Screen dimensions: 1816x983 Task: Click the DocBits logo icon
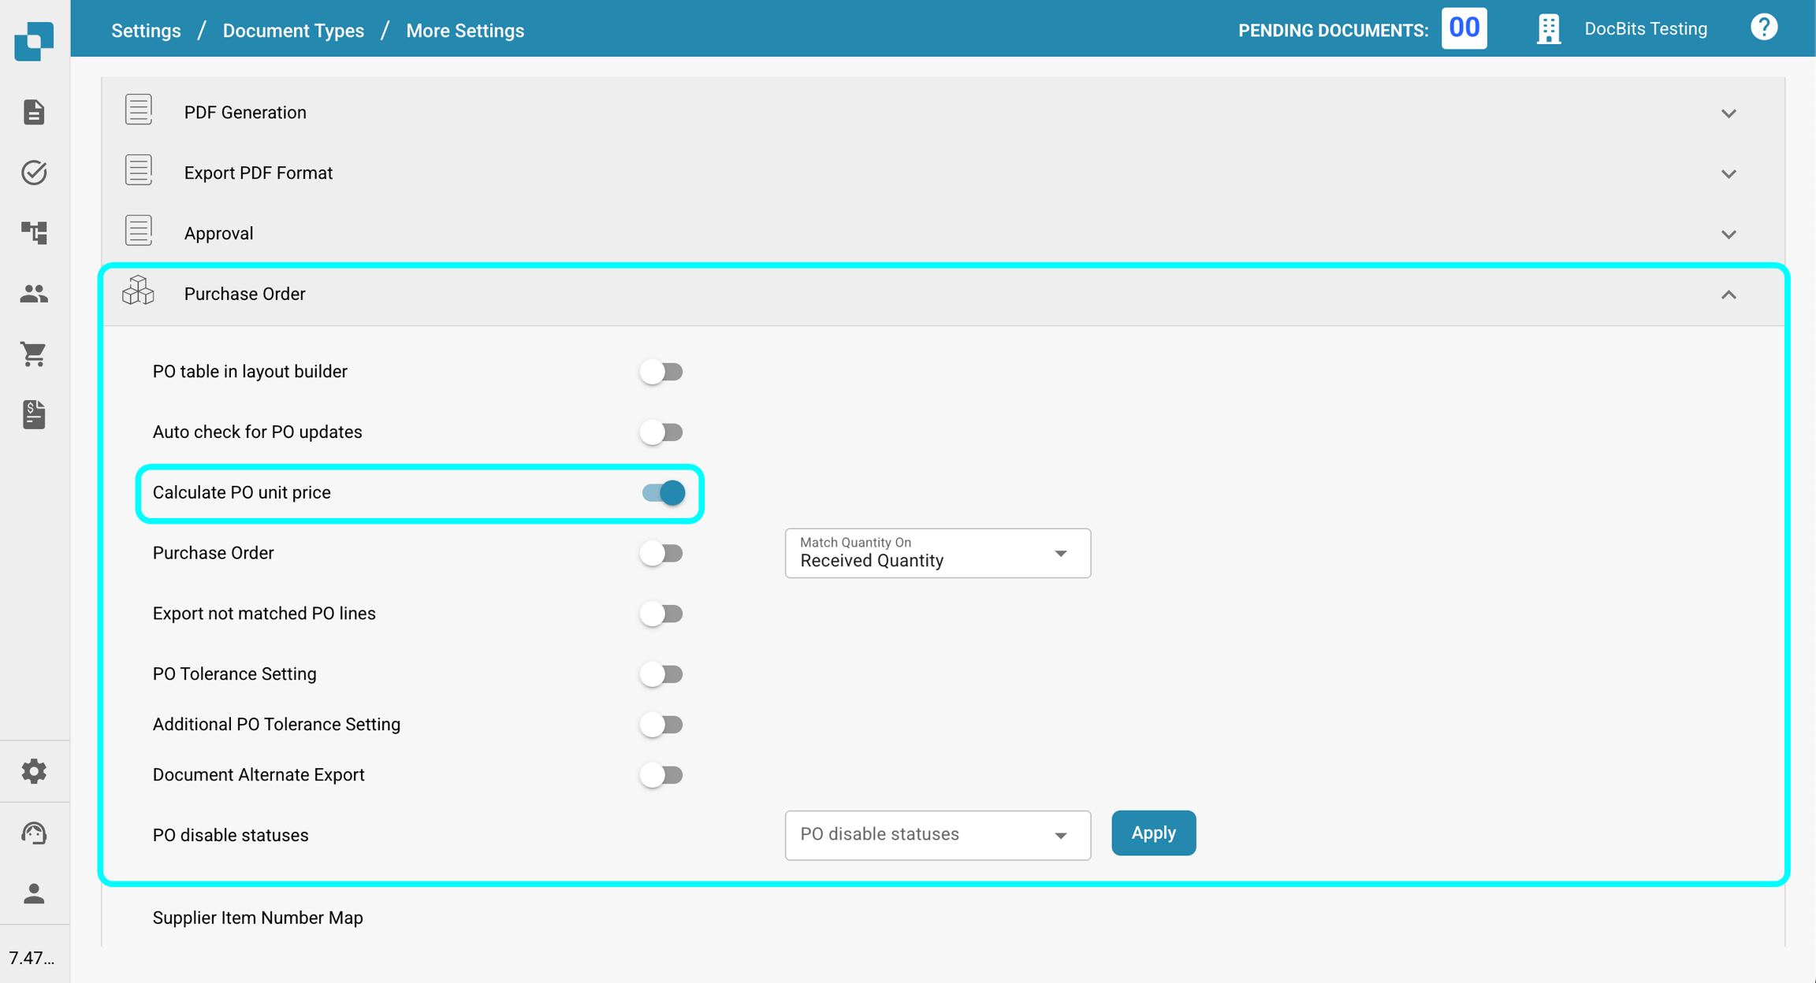coord(34,39)
